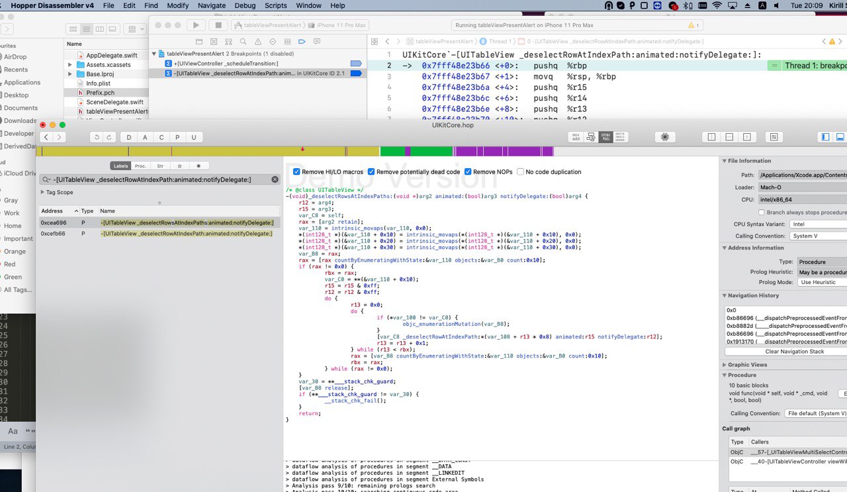Viewport: 847px width, 492px height.
Task: Uncheck Remove NOPs option
Action: point(468,172)
